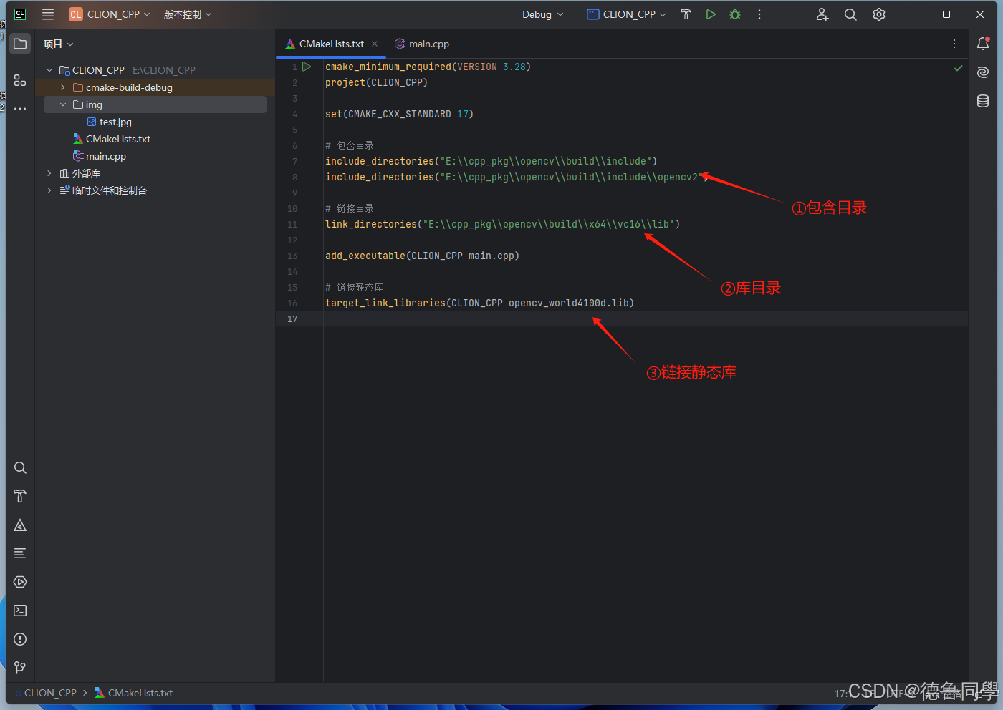The height and width of the screenshot is (710, 1003).
Task: Open the Problems tool window
Action: (x=19, y=639)
